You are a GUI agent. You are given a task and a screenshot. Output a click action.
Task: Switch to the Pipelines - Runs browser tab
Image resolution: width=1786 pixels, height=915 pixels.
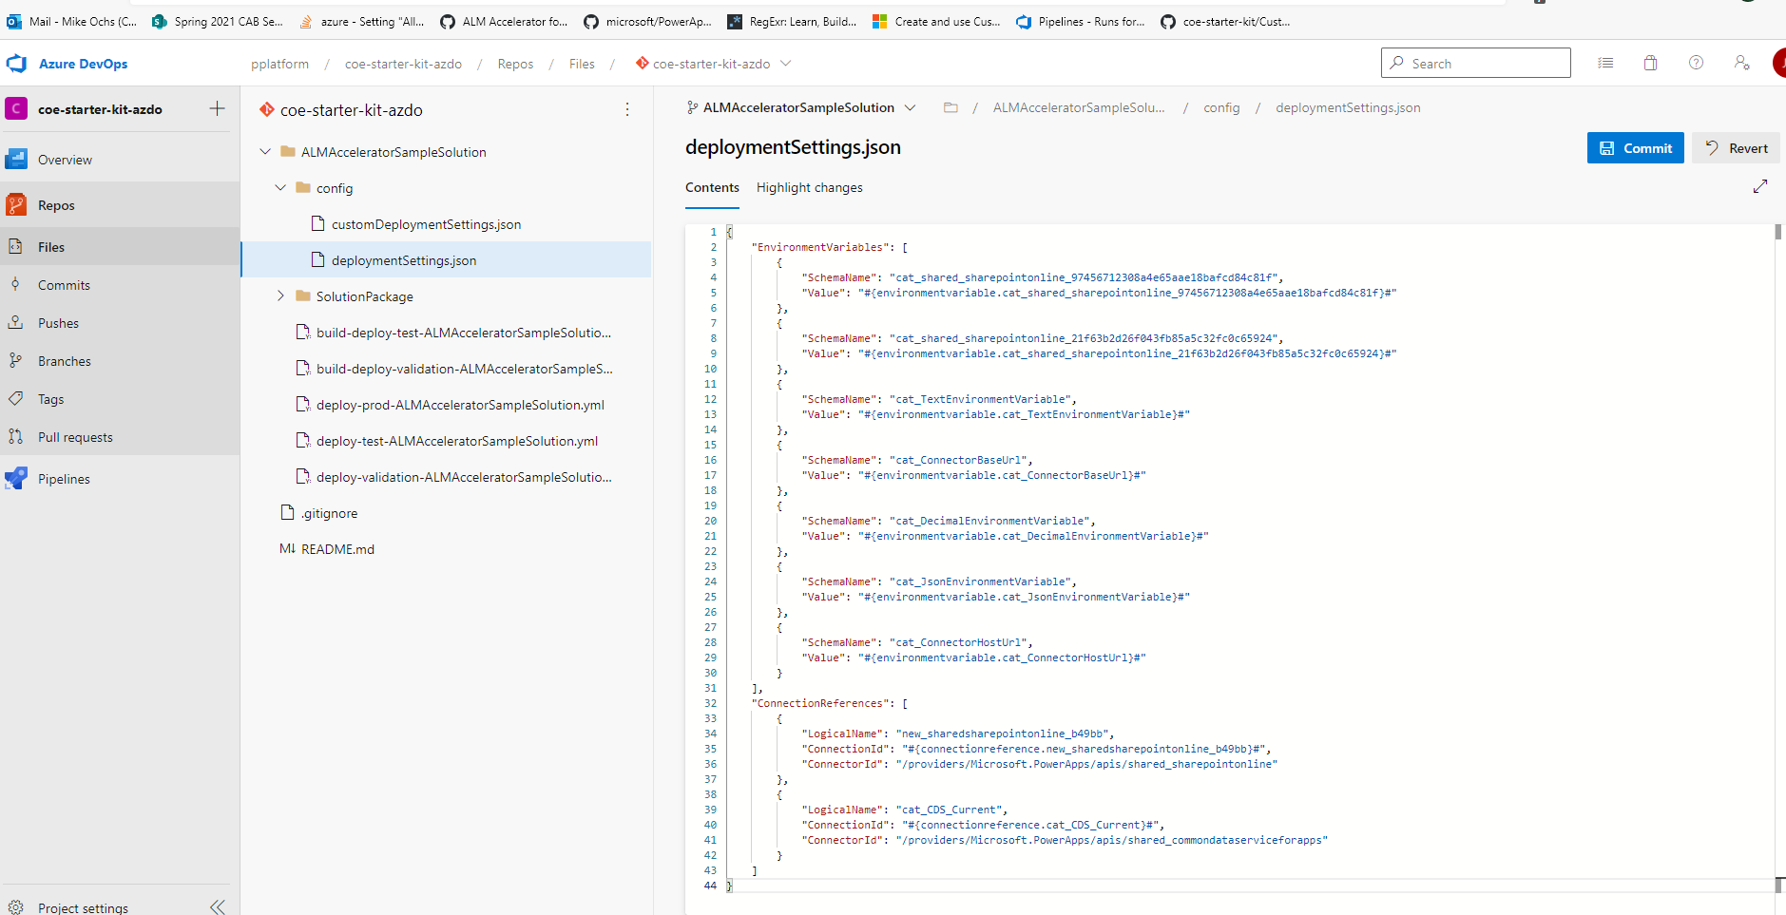[x=1081, y=21]
